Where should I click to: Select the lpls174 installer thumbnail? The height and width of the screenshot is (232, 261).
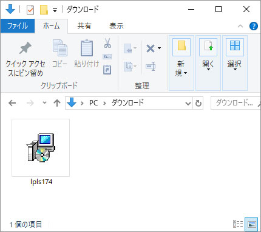click(x=41, y=148)
